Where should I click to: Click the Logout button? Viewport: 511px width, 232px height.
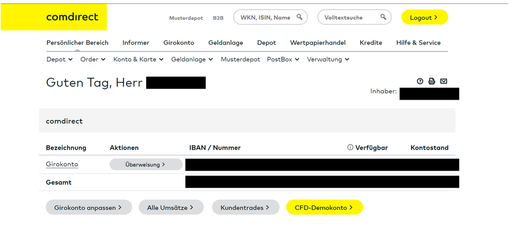pyautogui.click(x=425, y=17)
